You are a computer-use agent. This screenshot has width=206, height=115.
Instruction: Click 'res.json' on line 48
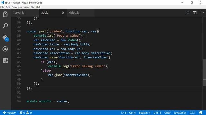click(x=55, y=75)
